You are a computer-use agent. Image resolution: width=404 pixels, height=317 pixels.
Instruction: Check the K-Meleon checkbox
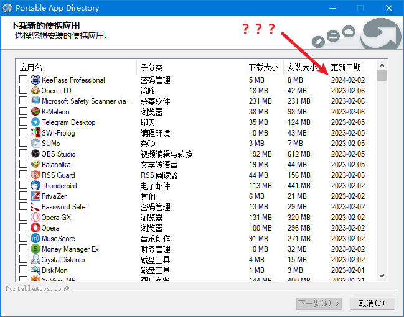point(24,112)
